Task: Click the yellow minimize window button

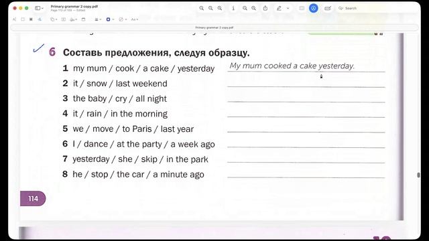Action: coord(21,8)
